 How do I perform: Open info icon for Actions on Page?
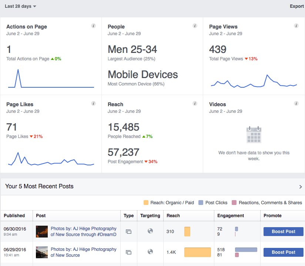(x=93, y=26)
